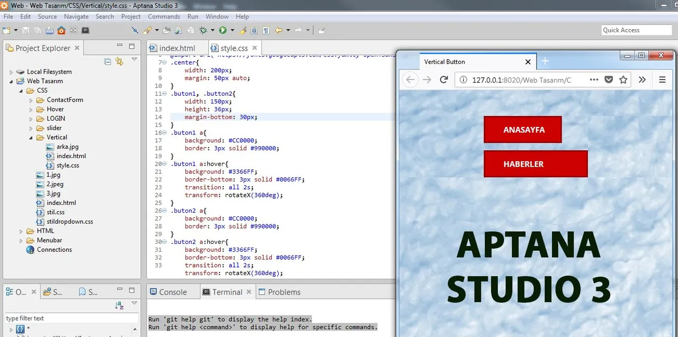The width and height of the screenshot is (678, 337).
Task: Click the Outline type filter text field
Action: [71, 318]
